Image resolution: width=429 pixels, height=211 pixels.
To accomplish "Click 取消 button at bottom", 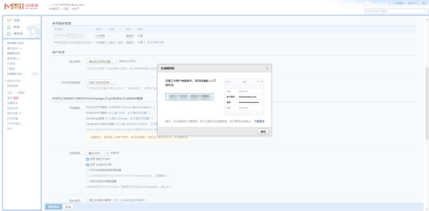I will pyautogui.click(x=68, y=207).
